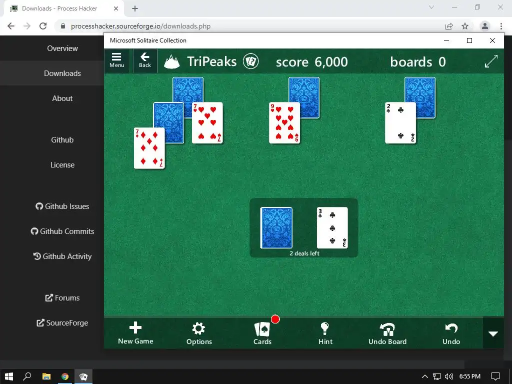Screen dimensions: 512x384
Task: Open the Windows notification center
Action: [x=495, y=376]
